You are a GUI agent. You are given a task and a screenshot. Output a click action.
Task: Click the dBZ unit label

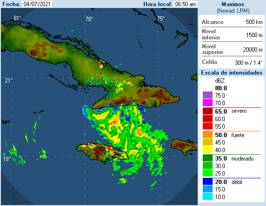point(220,81)
